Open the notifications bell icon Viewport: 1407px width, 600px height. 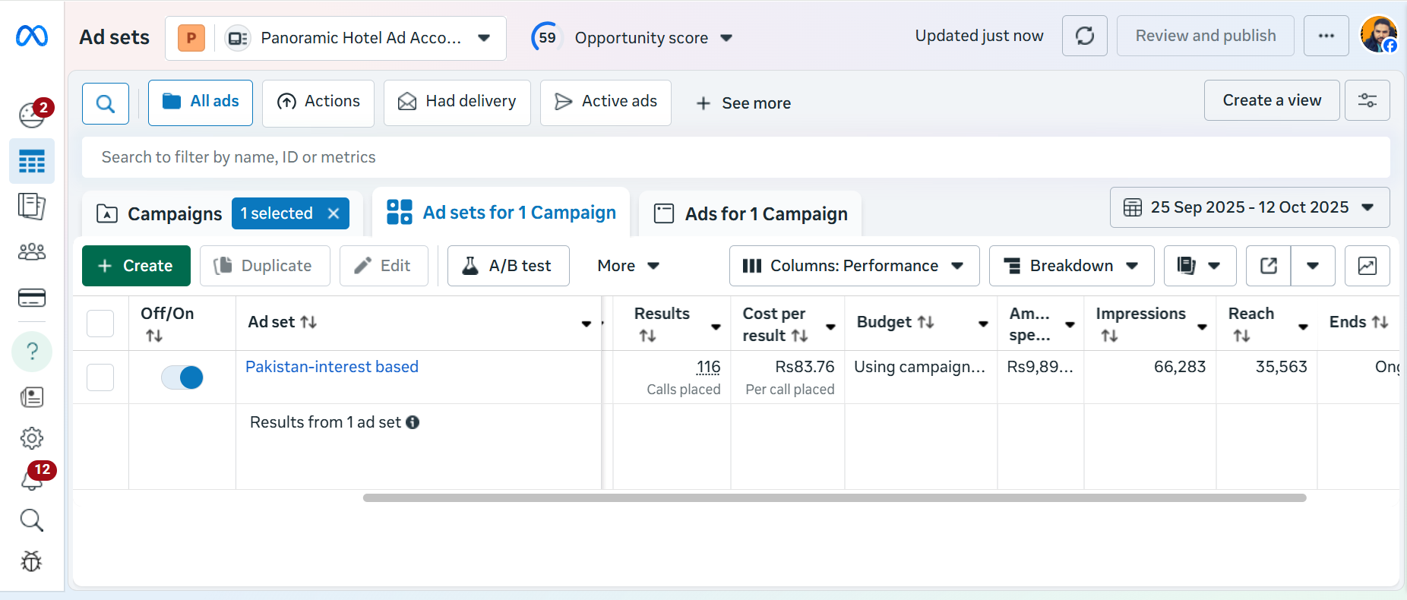31,480
